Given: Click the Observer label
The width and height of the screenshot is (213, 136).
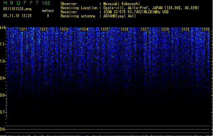Looking at the screenshot, I should coord(69,4).
